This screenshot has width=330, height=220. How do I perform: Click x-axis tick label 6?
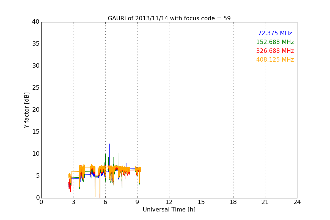105,202
